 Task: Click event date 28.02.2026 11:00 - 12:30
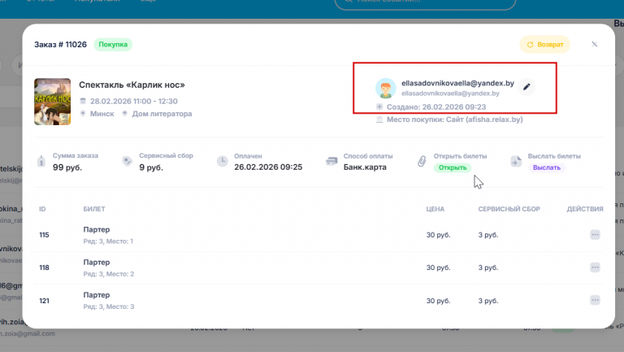[x=134, y=101]
